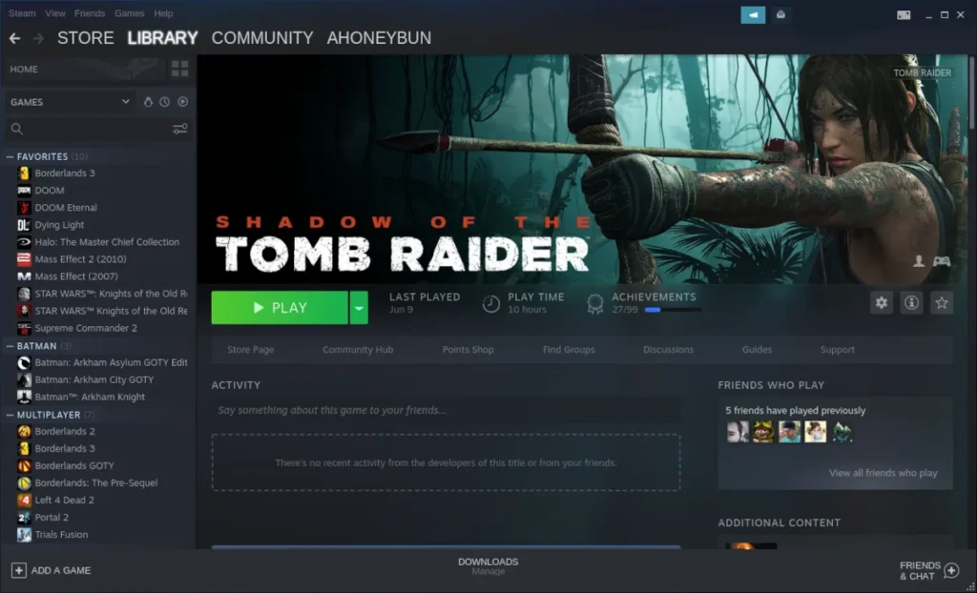
Task: Switch to Big Picture mode icon
Action: [x=904, y=15]
